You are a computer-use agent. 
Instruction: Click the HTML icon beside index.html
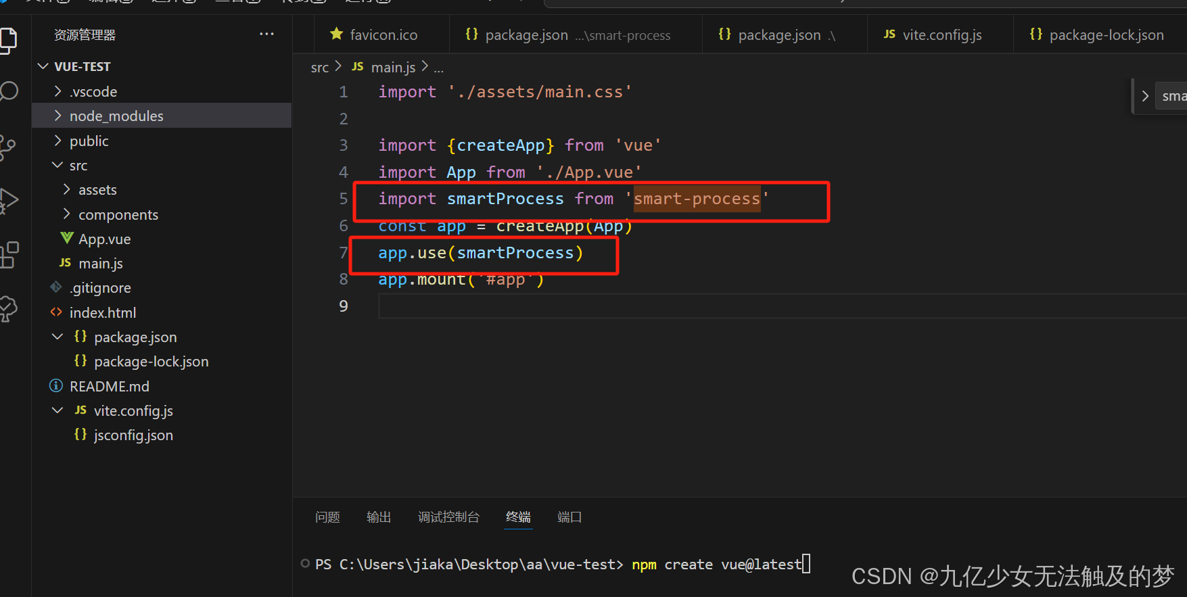point(56,312)
